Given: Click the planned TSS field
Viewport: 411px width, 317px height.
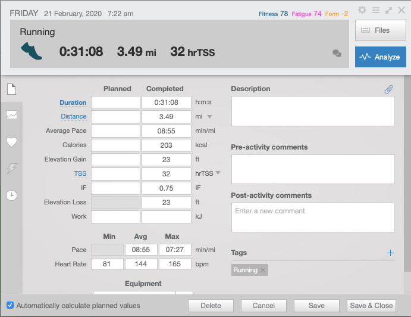Looking at the screenshot, I should (x=115, y=174).
